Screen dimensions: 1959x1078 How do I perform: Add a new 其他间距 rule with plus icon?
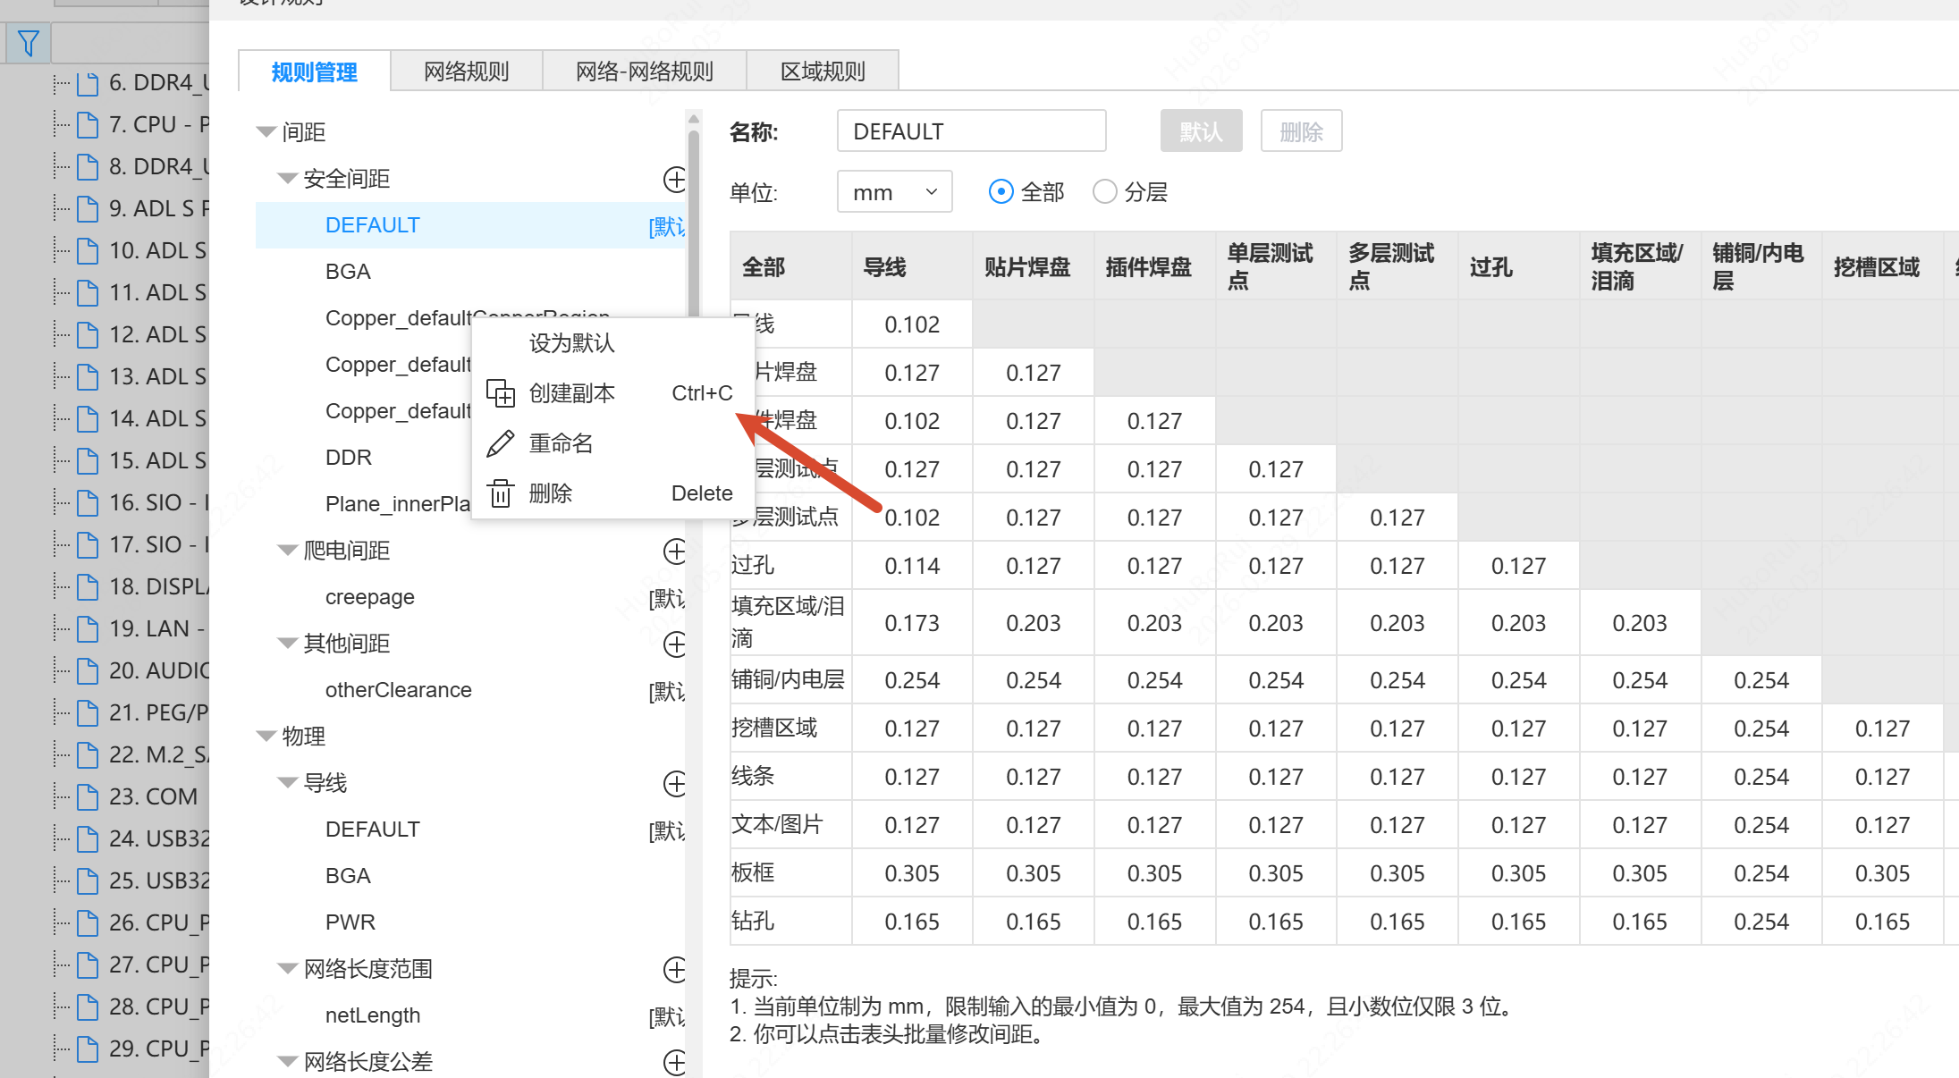675,644
